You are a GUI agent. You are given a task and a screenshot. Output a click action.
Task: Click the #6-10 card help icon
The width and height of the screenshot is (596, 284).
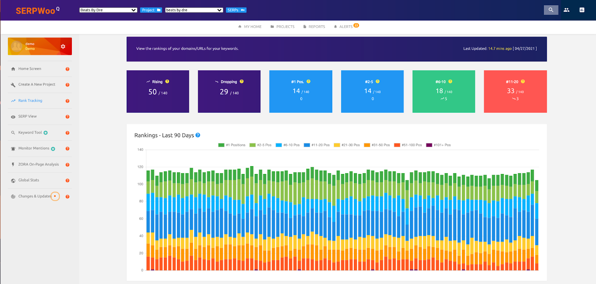pos(450,81)
